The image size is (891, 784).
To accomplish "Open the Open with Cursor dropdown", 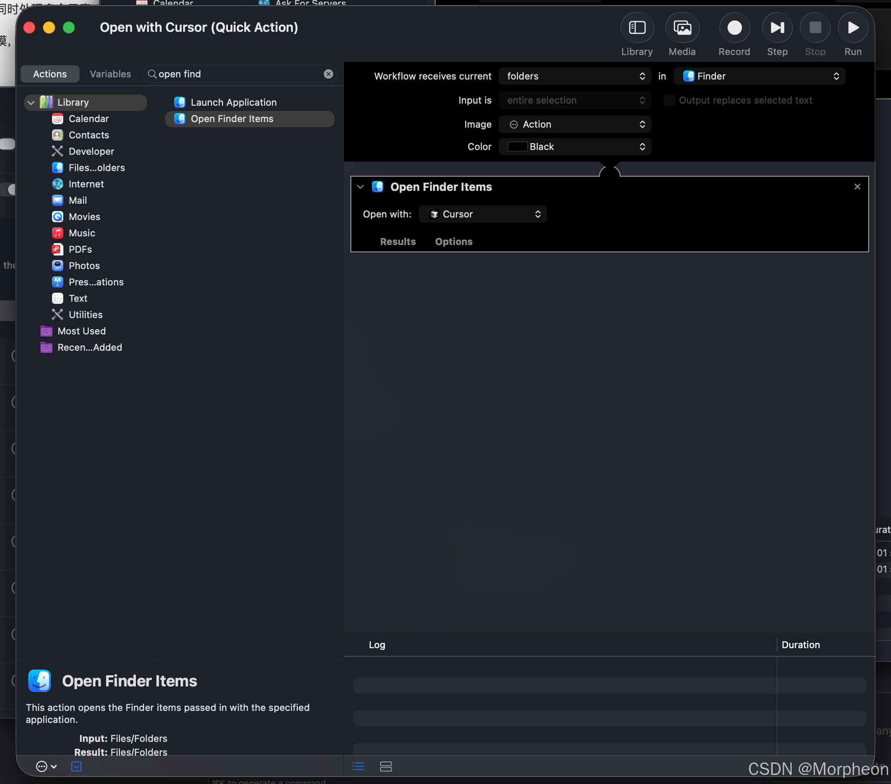I will click(482, 214).
